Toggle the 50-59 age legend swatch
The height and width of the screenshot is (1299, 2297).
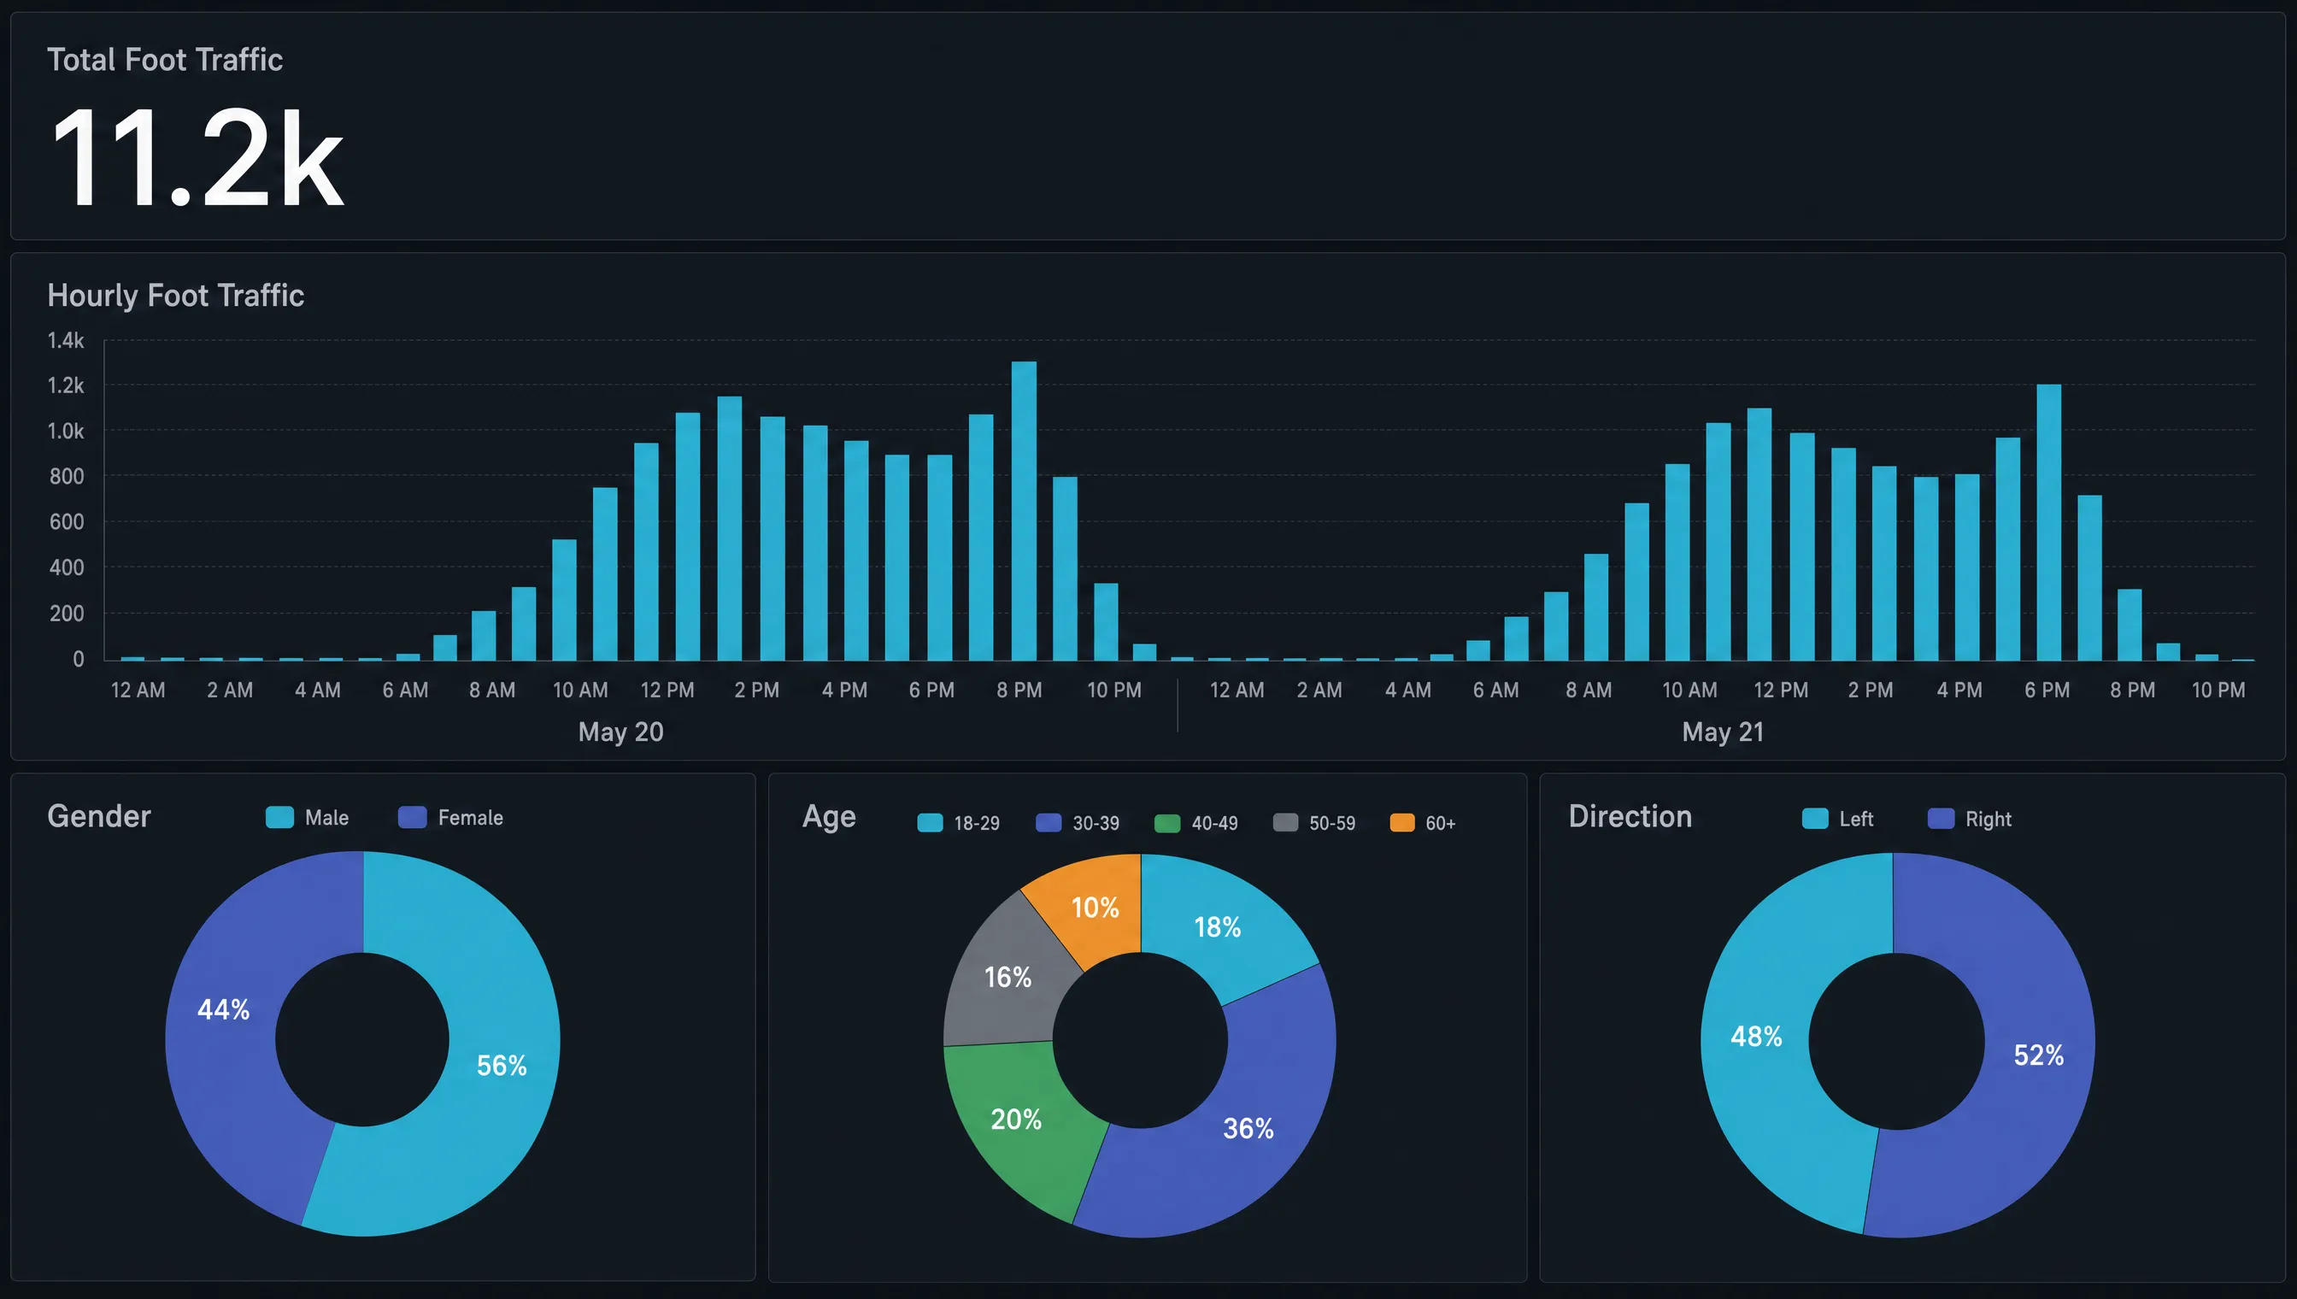[1285, 823]
